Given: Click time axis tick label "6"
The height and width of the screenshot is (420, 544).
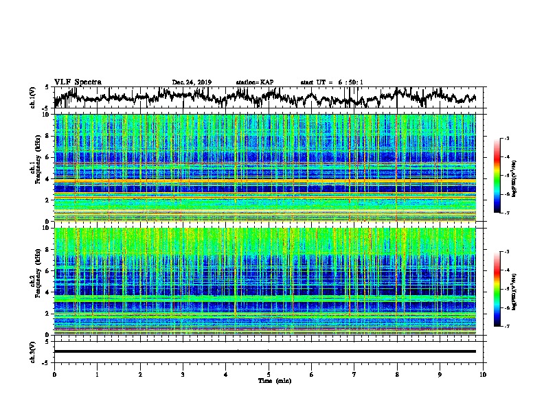Looking at the screenshot, I should tap(312, 375).
